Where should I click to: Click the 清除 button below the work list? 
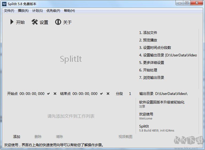coord(59,137)
